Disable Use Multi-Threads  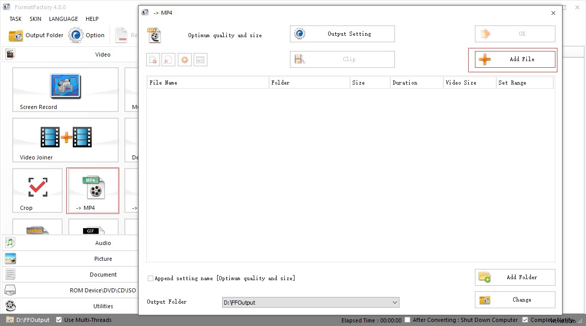click(59, 320)
